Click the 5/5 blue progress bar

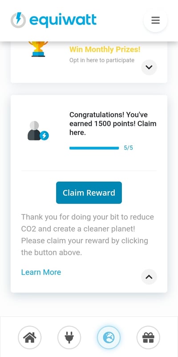click(94, 148)
